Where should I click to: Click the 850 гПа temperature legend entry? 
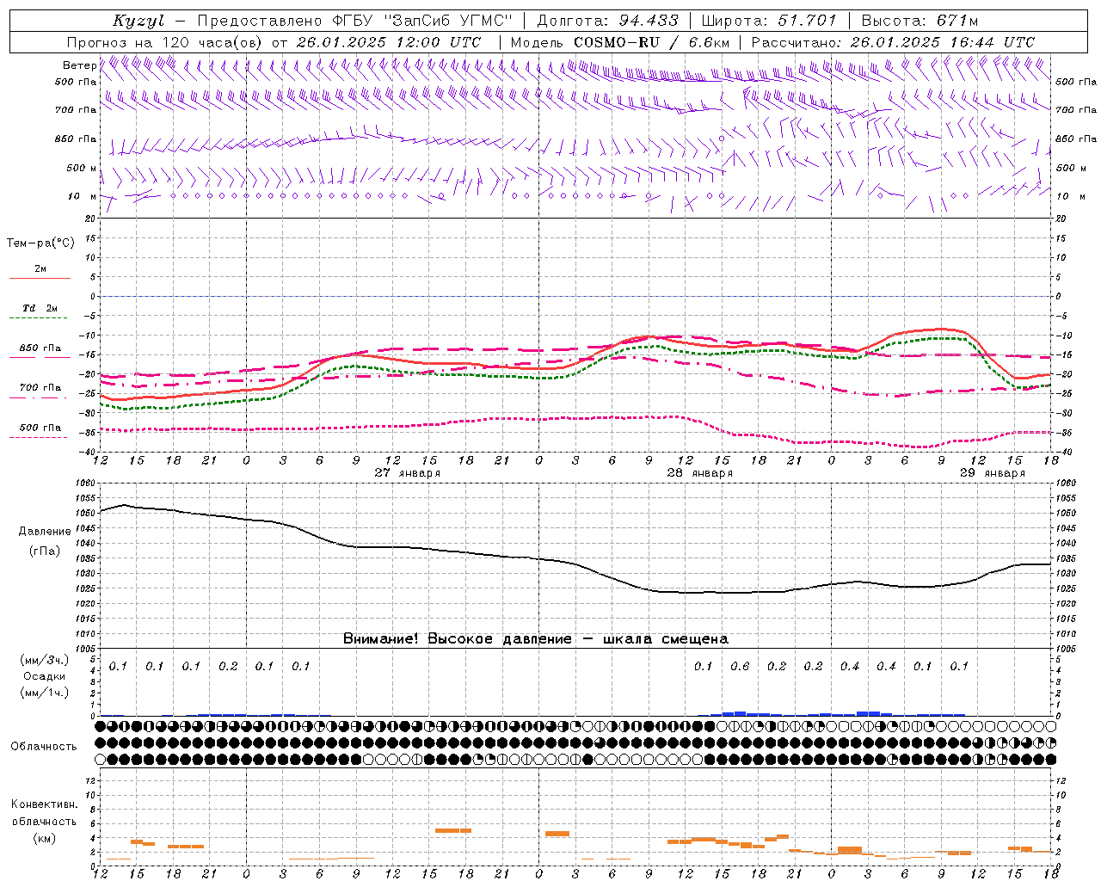tap(40, 348)
